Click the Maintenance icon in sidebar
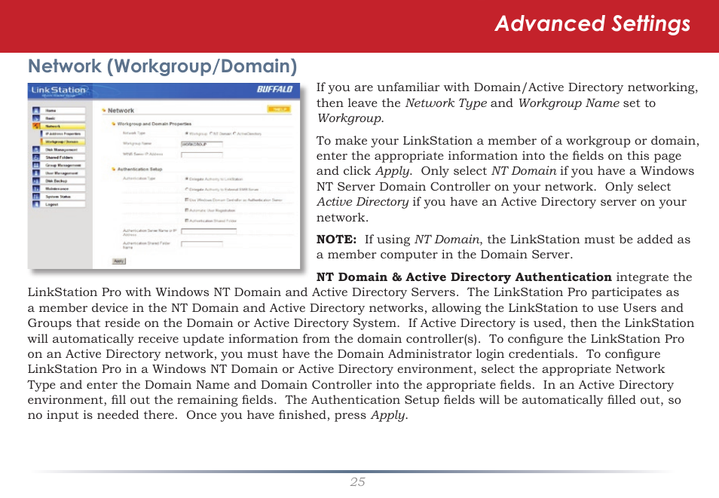Viewport: 719px width, 498px height. pos(36,188)
